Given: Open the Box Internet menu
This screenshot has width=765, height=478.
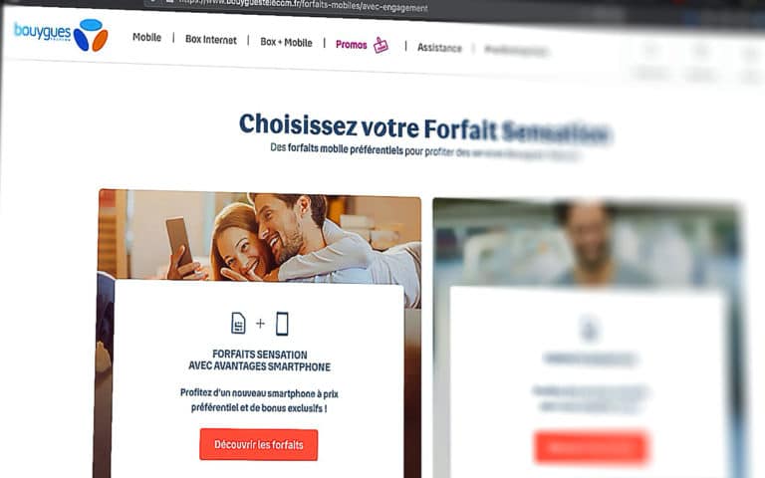Looking at the screenshot, I should 211,40.
